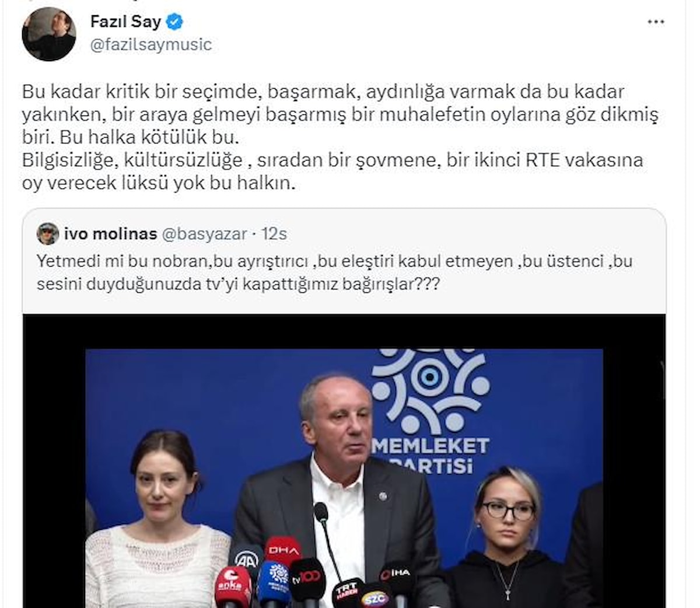
Task: Click ivo molinas small avatar
Action: point(48,233)
